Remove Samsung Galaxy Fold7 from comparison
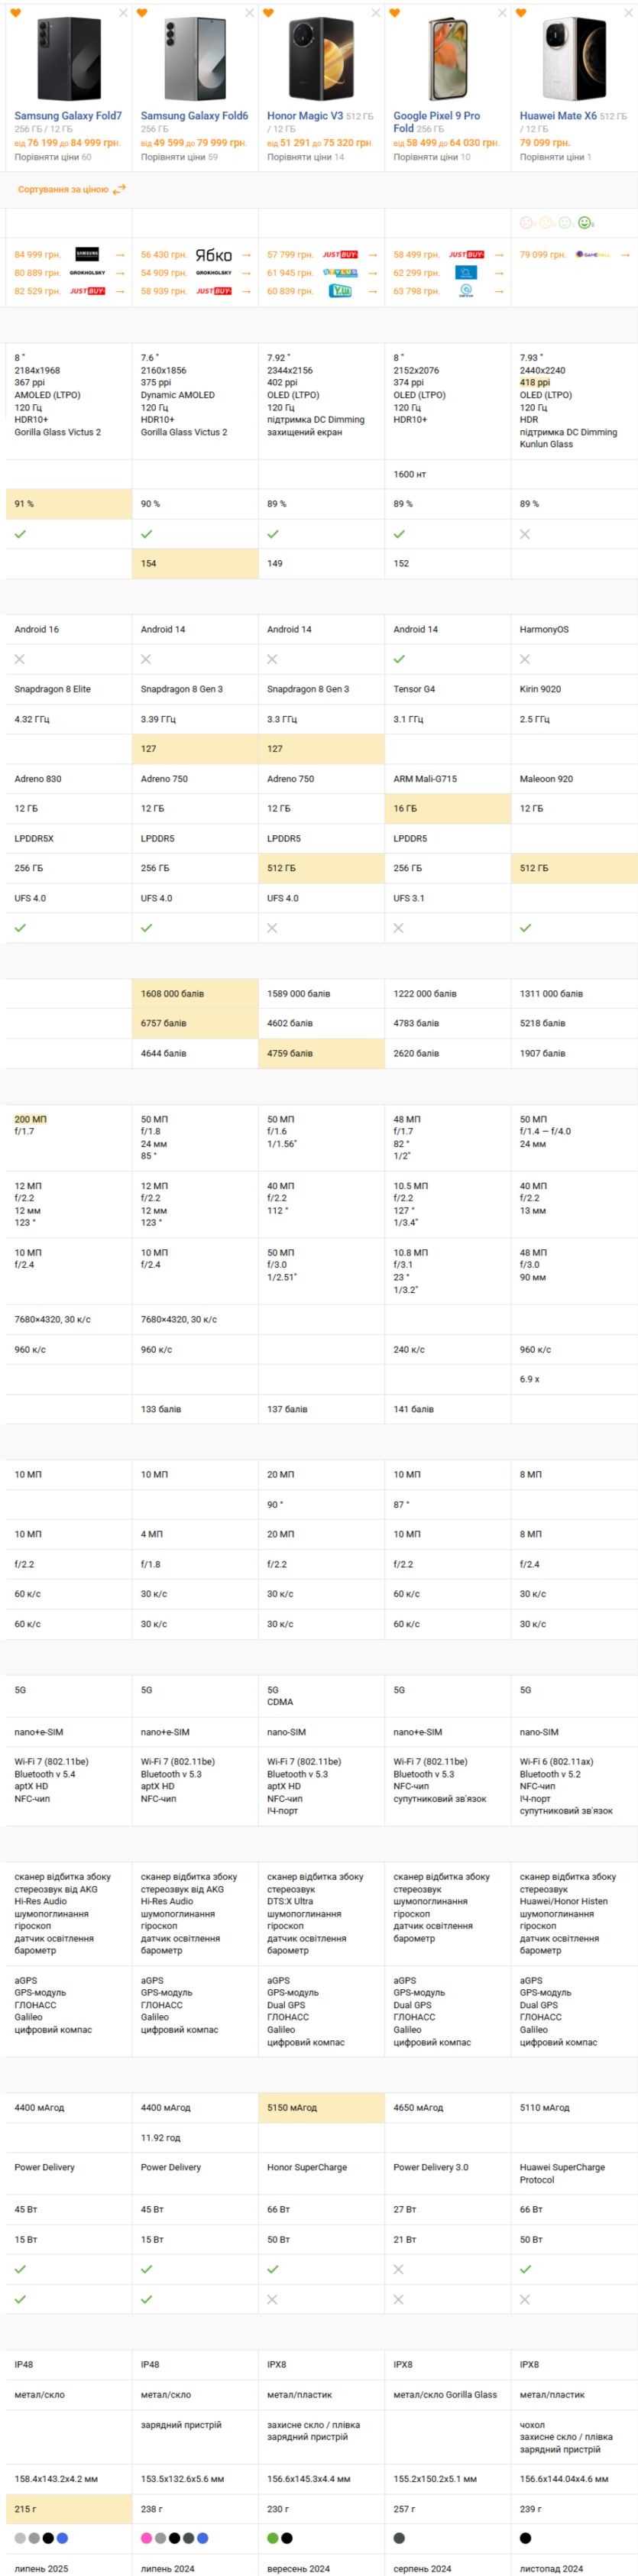 point(123,13)
